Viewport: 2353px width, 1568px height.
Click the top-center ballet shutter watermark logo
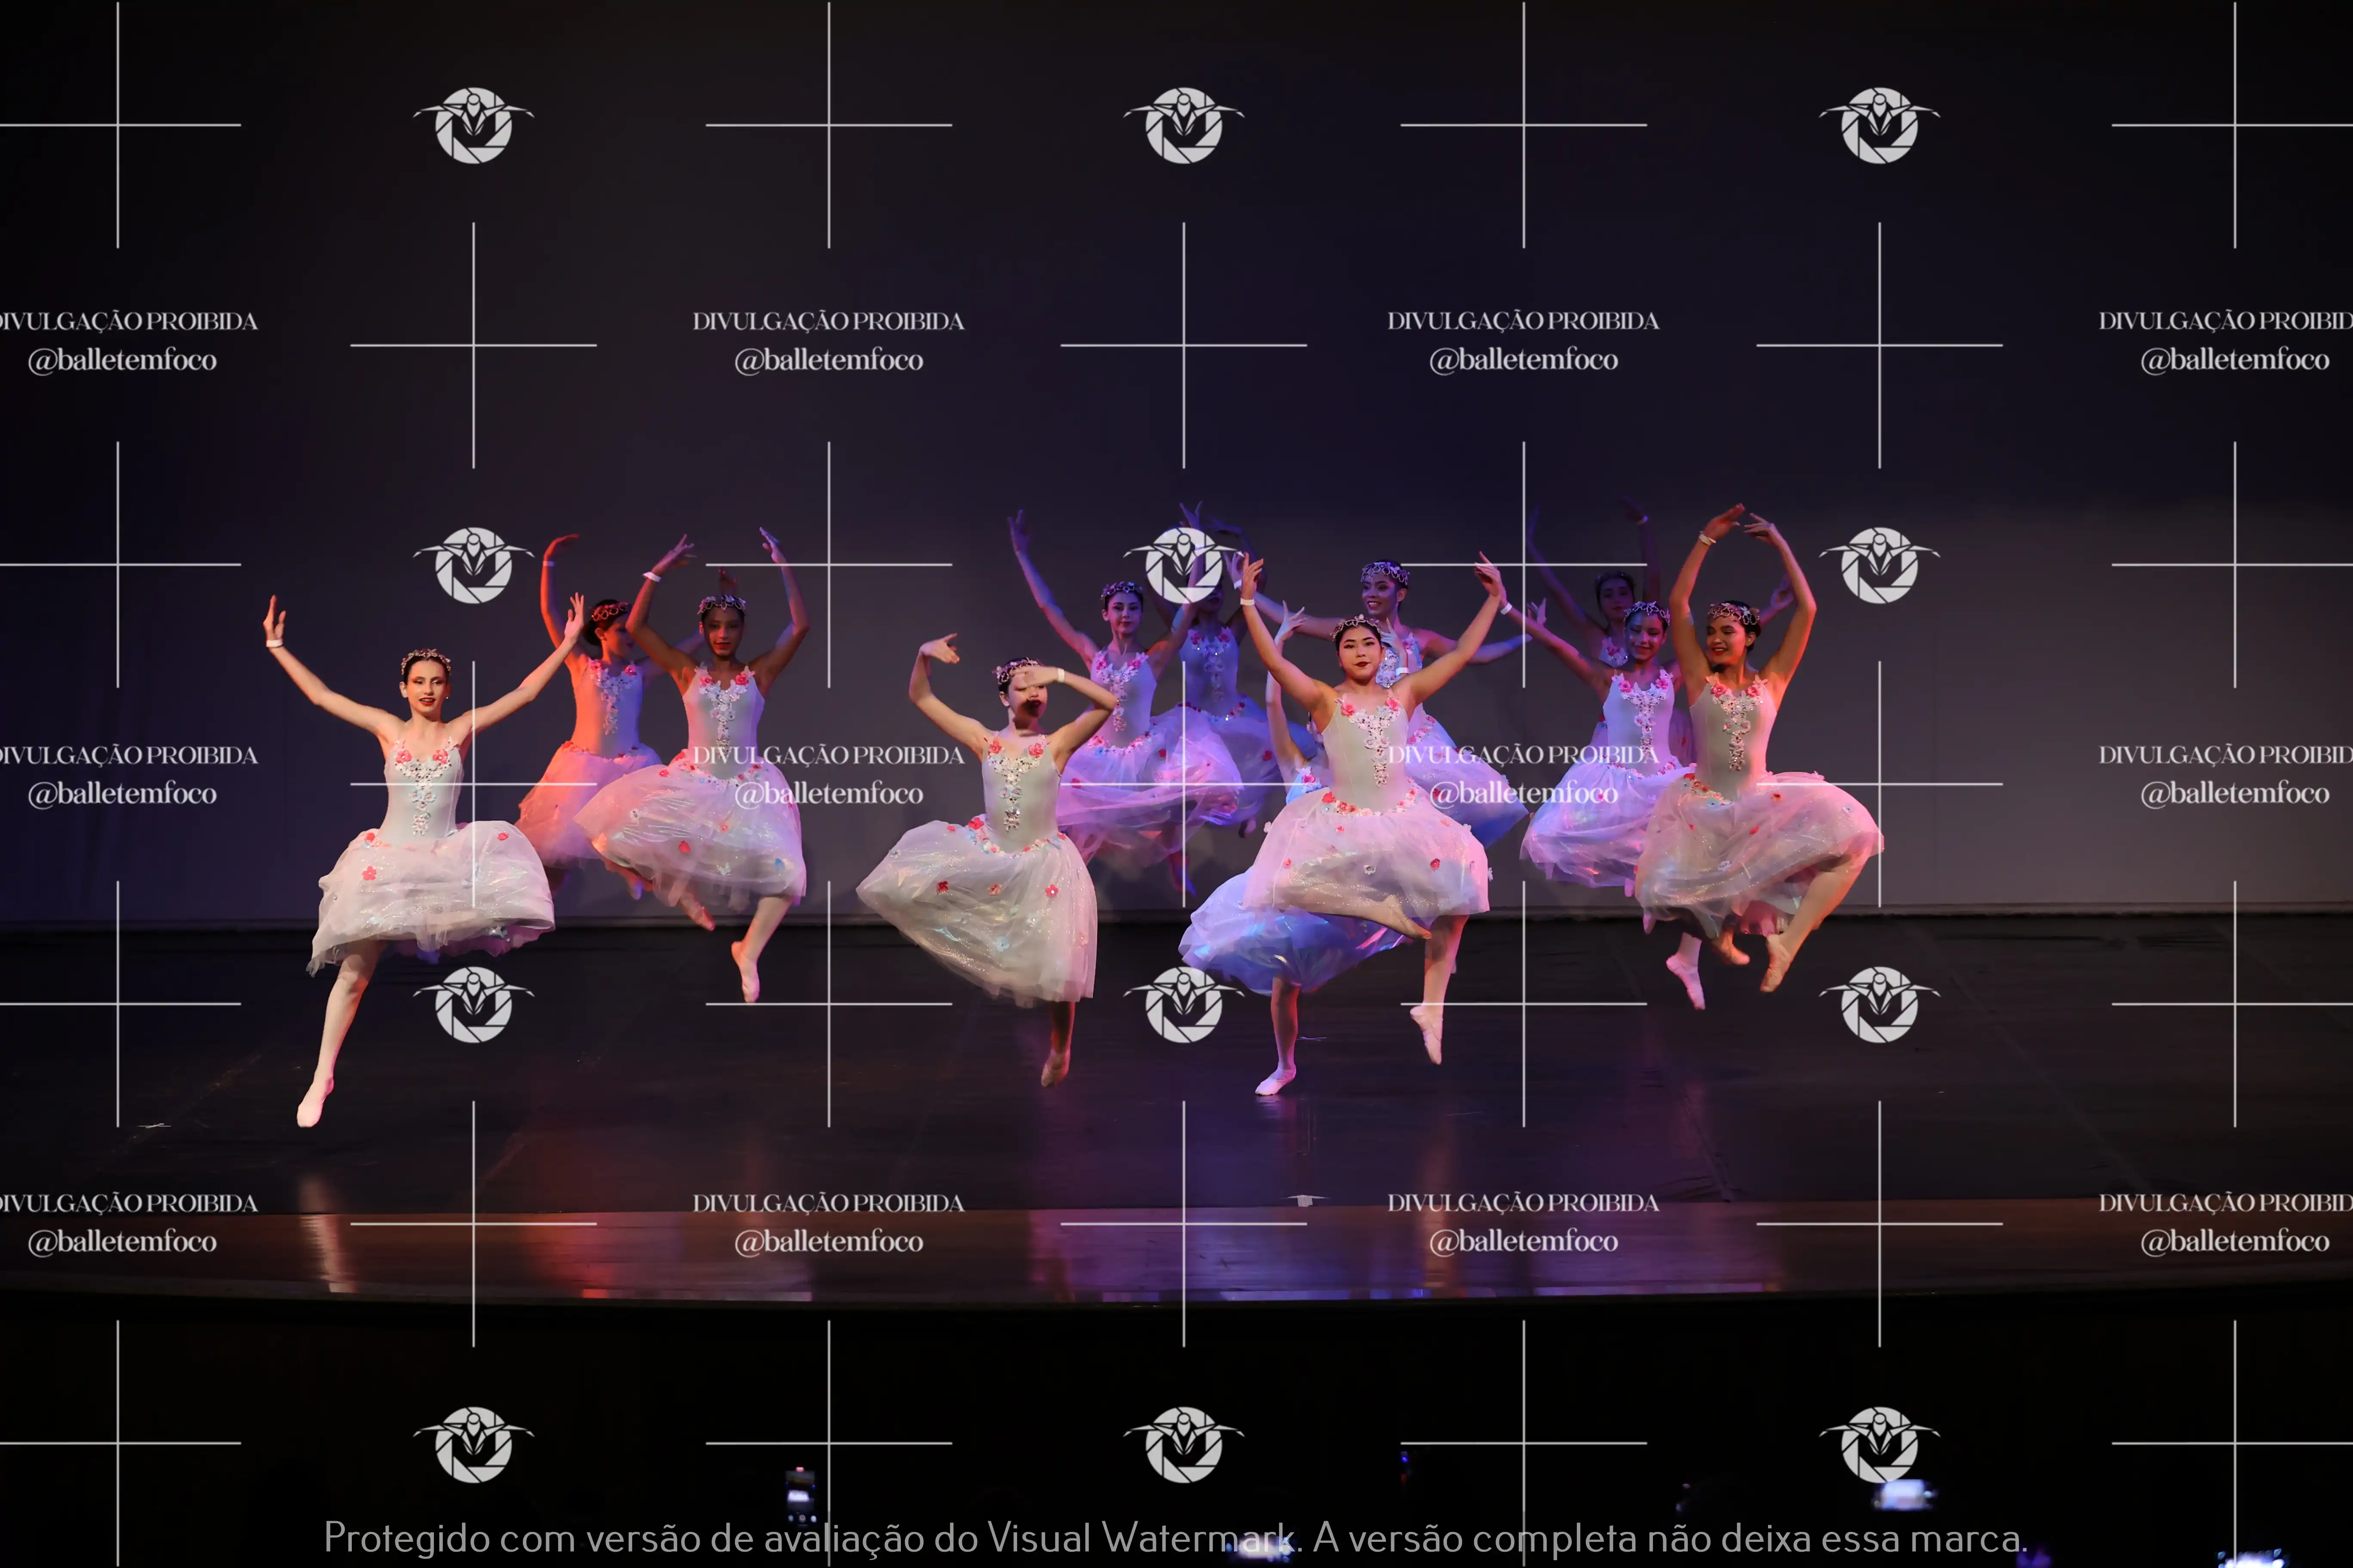(1183, 125)
